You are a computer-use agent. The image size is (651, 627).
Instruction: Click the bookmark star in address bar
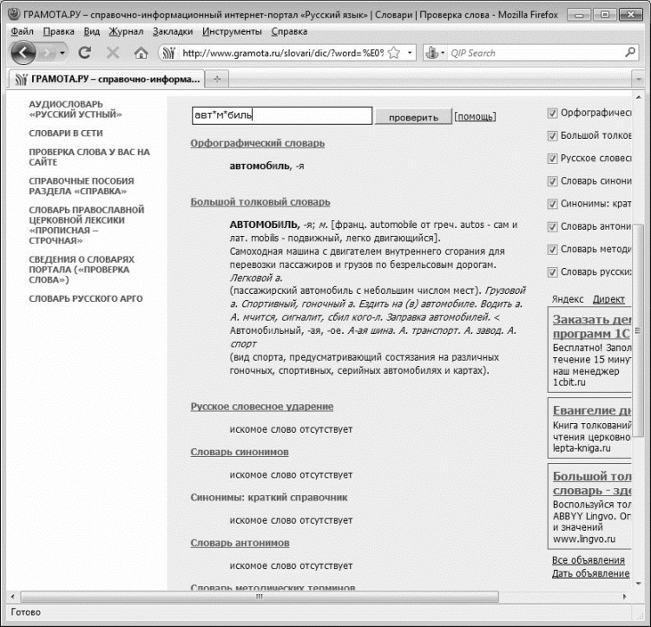(394, 53)
